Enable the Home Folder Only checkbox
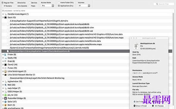176x109 pixels. coord(59,2)
